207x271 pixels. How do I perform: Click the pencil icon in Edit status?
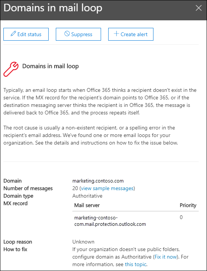click(13, 34)
